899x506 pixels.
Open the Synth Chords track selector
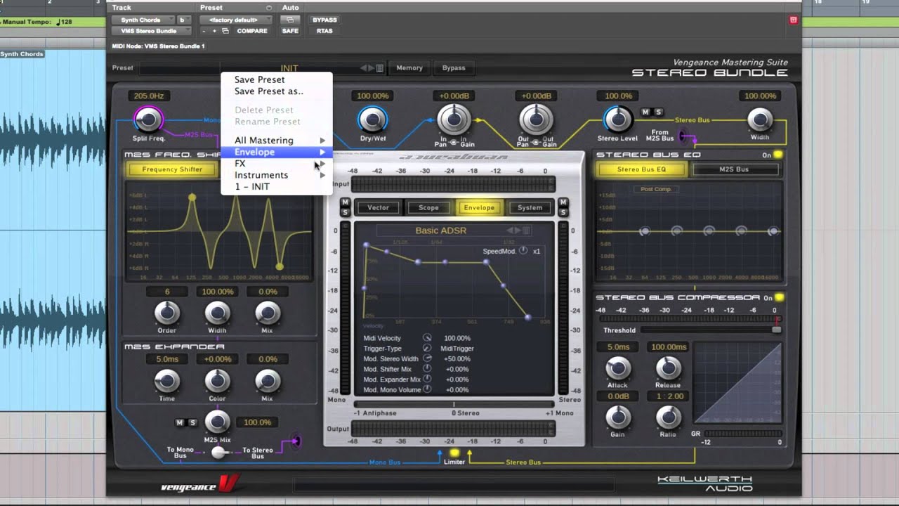pyautogui.click(x=143, y=20)
